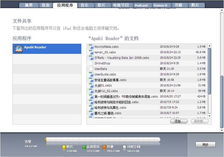This screenshot has height=157, width=224.
Task: Click the 2010/6/25 17:27 date cell
Action: 170,96
